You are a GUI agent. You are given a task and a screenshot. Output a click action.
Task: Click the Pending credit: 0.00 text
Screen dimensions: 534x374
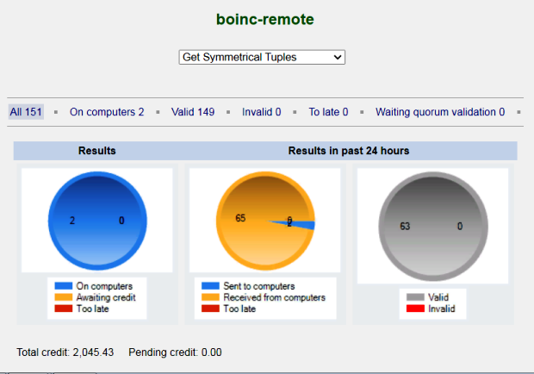point(175,352)
